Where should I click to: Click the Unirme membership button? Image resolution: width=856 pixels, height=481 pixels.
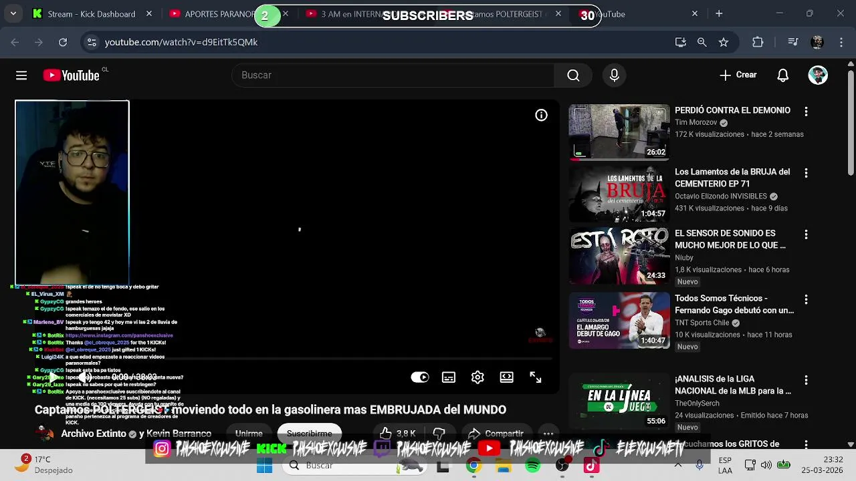249,434
